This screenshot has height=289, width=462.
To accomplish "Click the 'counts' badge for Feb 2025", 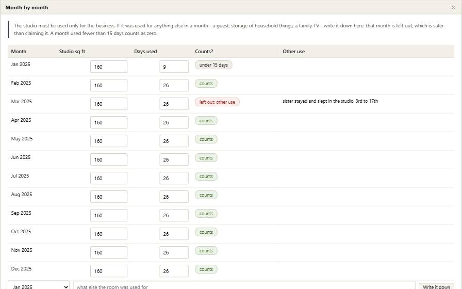I will point(206,84).
